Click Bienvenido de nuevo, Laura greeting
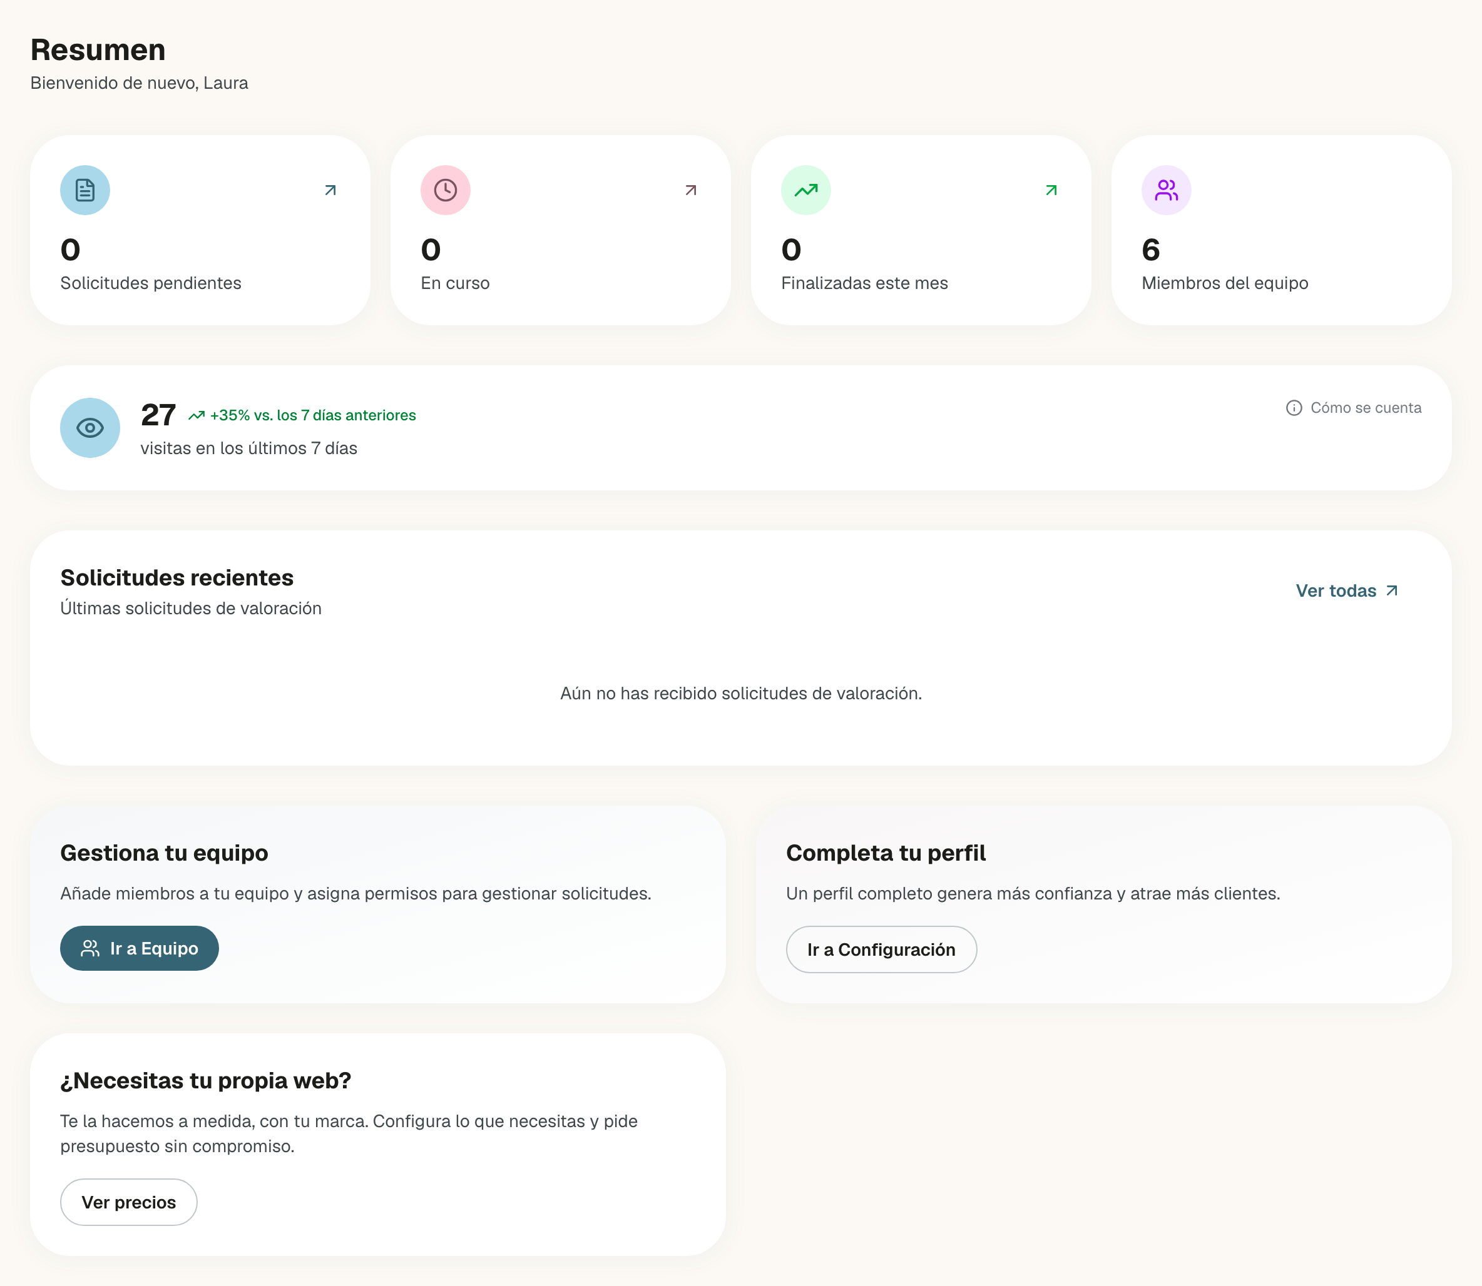The width and height of the screenshot is (1482, 1286). tap(140, 83)
